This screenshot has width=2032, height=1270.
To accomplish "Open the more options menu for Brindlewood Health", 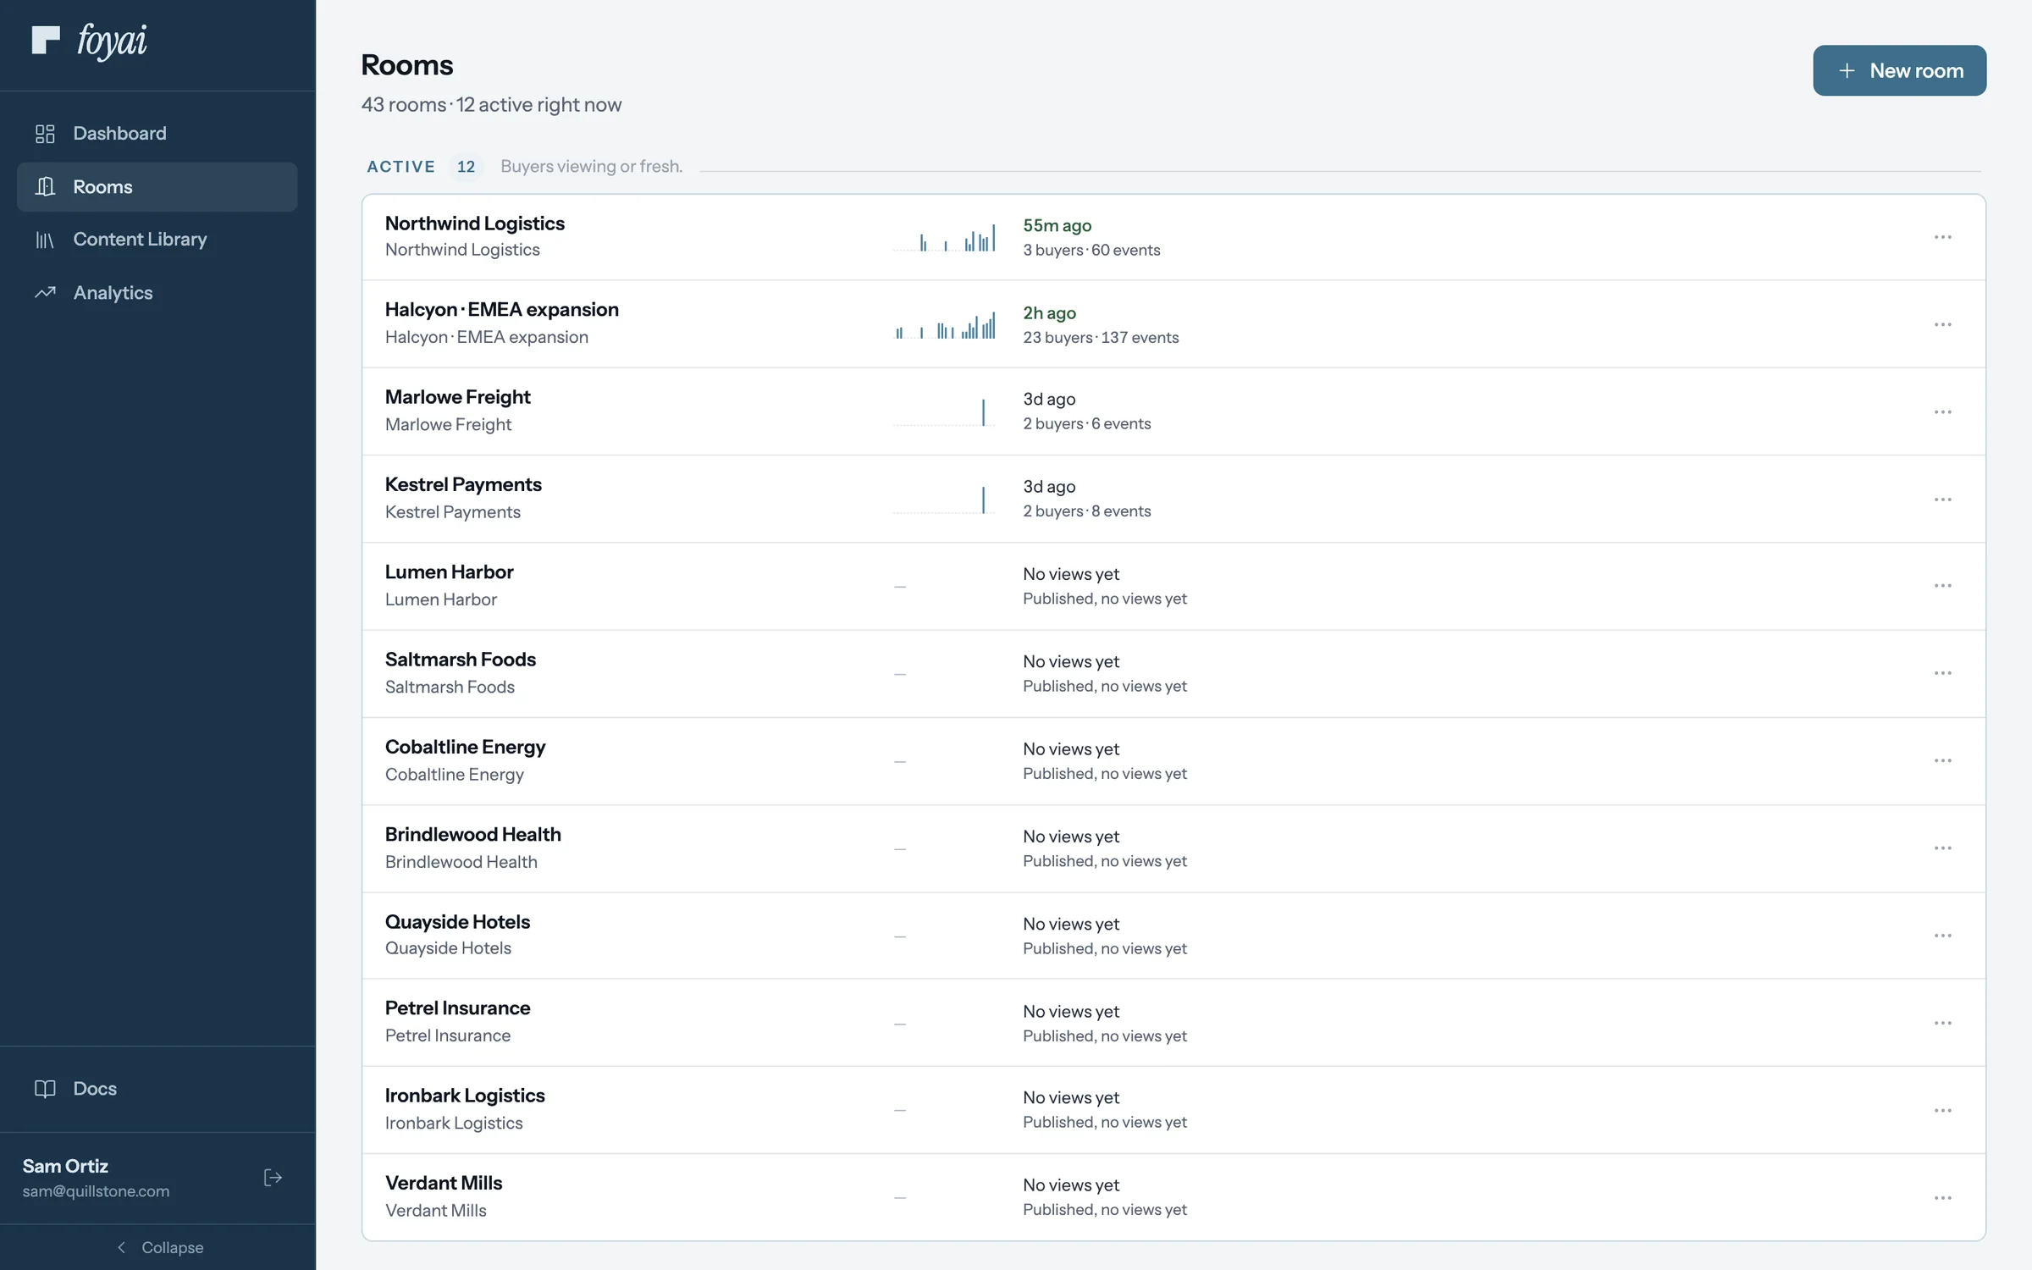I will [1942, 848].
